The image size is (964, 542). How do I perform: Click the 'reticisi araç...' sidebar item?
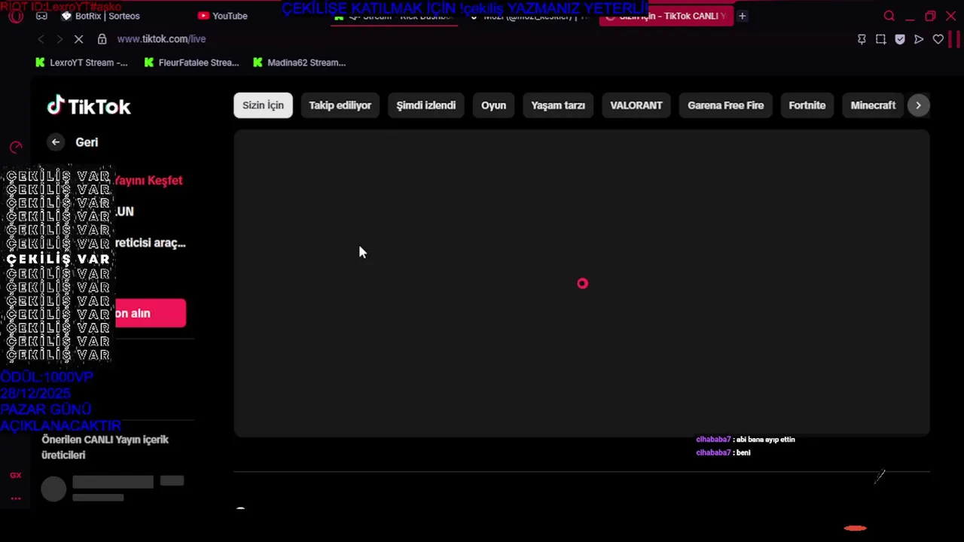150,242
